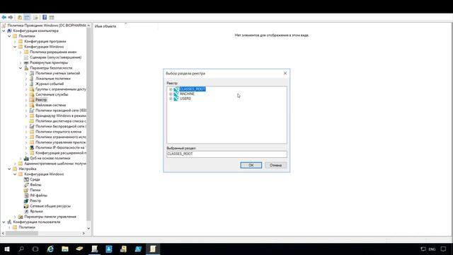
Task: Toggle the Show/Hide Console Tree toolbar icon
Action: (27, 18)
